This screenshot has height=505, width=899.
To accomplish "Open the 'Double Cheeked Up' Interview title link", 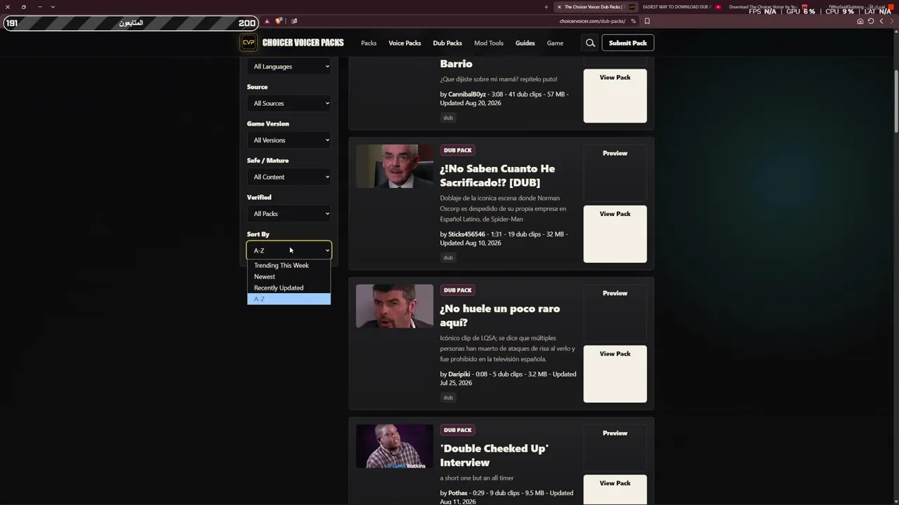I will [x=494, y=455].
